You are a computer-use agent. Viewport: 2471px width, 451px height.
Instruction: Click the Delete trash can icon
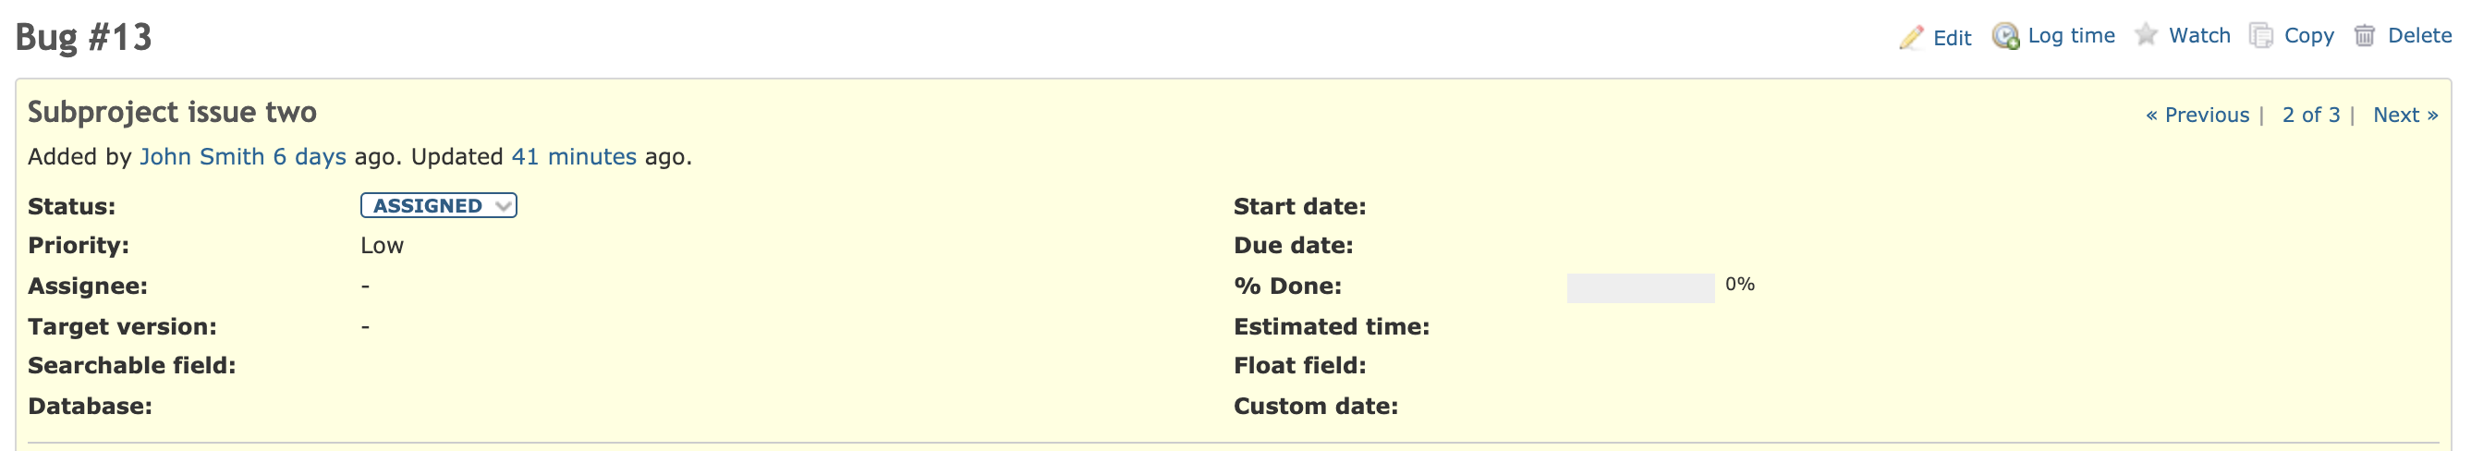coord(2365,35)
